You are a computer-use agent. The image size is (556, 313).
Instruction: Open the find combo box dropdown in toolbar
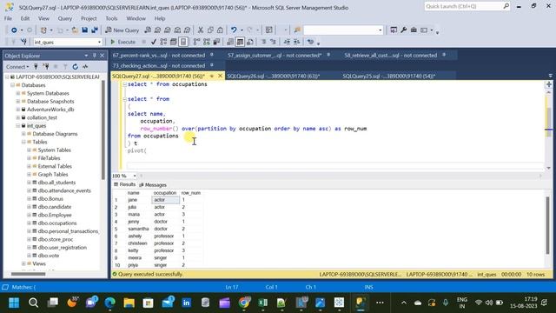(x=381, y=30)
